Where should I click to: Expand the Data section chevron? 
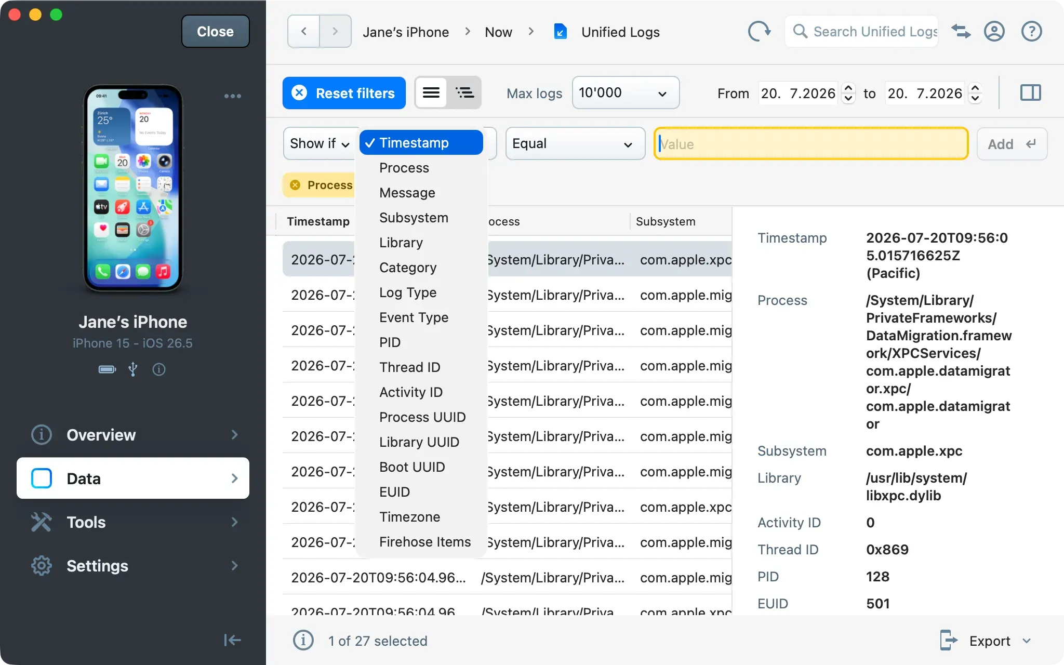[235, 478]
